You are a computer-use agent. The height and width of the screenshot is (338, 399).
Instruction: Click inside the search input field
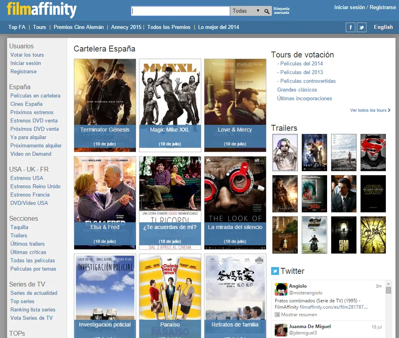pyautogui.click(x=181, y=11)
